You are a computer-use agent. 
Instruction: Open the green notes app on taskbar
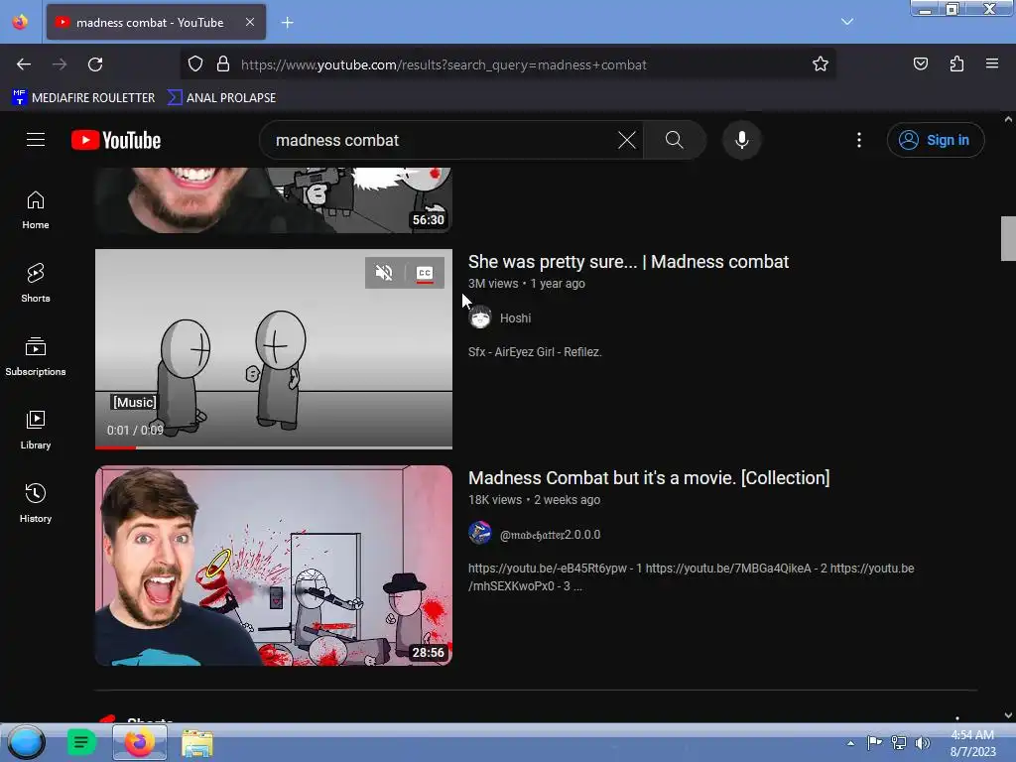coord(81,742)
